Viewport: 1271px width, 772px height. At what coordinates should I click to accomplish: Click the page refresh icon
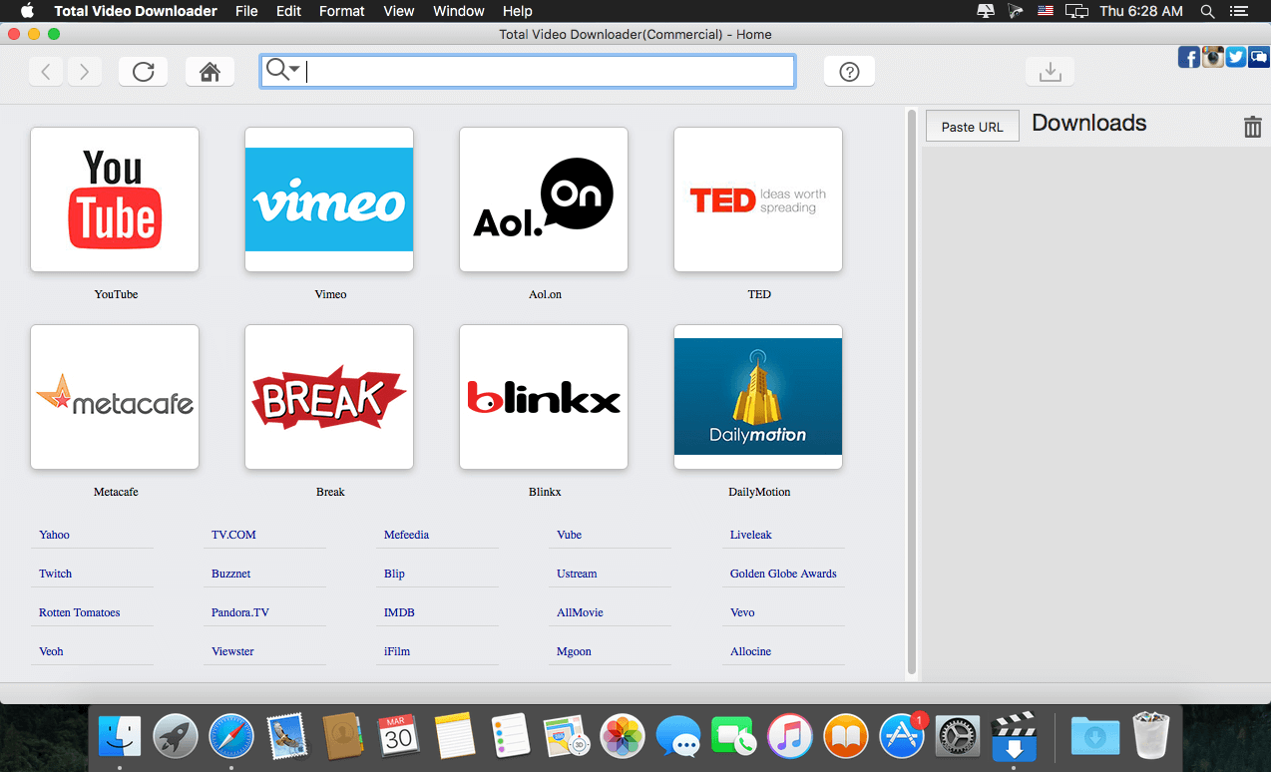(x=143, y=71)
